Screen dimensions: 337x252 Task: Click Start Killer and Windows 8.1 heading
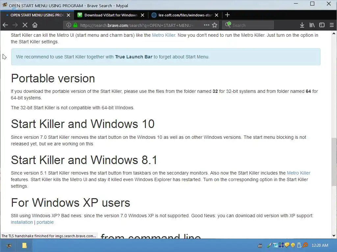point(84,160)
